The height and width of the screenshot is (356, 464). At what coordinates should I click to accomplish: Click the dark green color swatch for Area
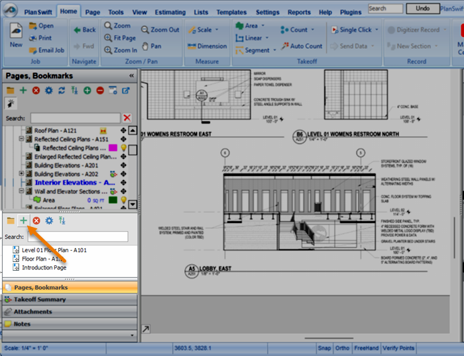point(113,200)
